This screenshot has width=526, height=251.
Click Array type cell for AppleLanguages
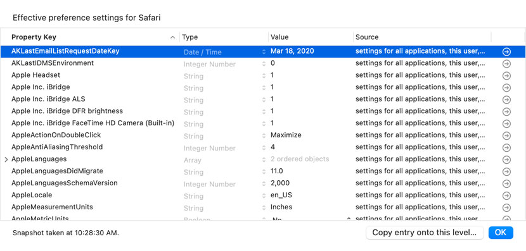click(193, 161)
